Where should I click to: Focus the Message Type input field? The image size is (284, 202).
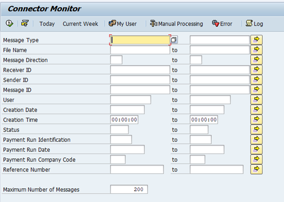pyautogui.click(x=140, y=40)
